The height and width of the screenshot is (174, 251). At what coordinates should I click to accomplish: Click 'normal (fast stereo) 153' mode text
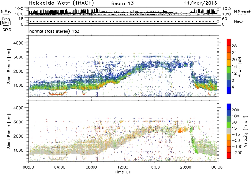pos(54,31)
